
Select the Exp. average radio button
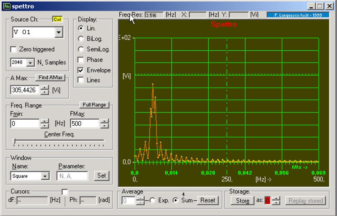point(152,201)
